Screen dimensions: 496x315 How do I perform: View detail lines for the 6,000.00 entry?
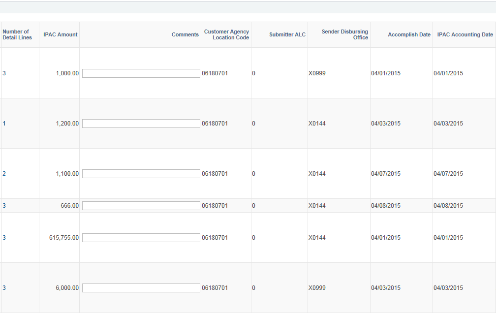(x=4, y=287)
